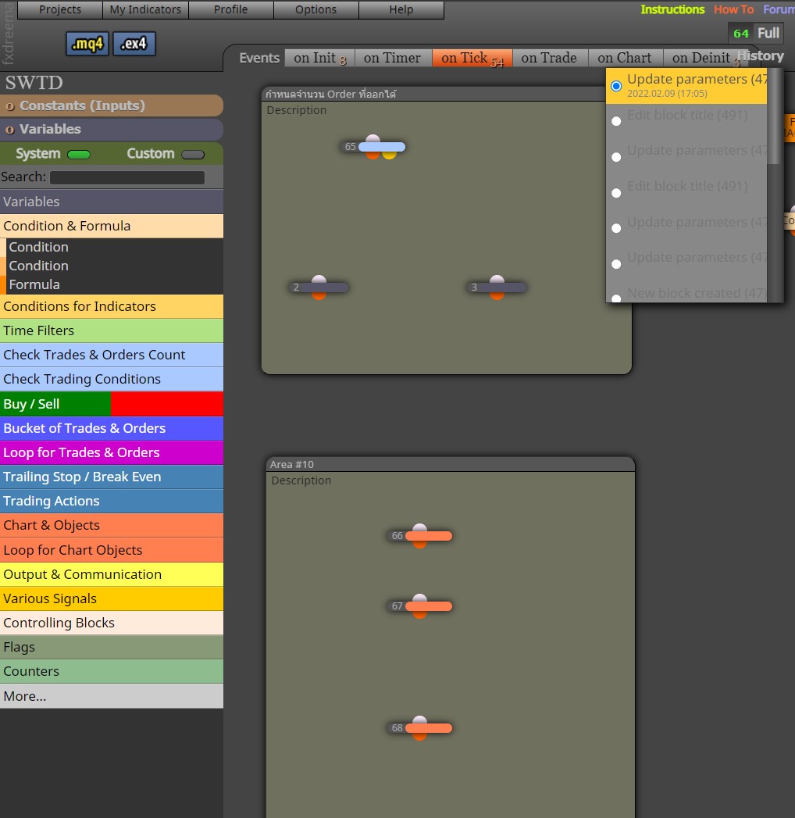Image resolution: width=795 pixels, height=818 pixels.
Task: Open the Forum link
Action: 779,9
